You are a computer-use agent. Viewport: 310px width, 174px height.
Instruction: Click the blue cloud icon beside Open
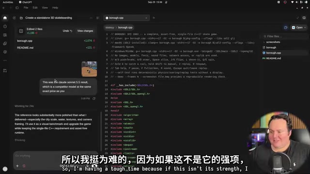click(x=286, y=28)
